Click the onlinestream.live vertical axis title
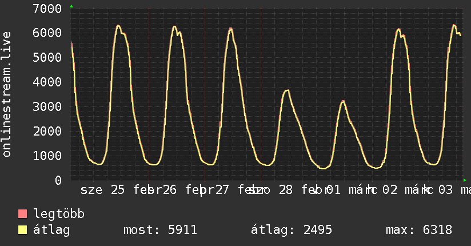This screenshot has height=246, width=471. pyautogui.click(x=7, y=94)
